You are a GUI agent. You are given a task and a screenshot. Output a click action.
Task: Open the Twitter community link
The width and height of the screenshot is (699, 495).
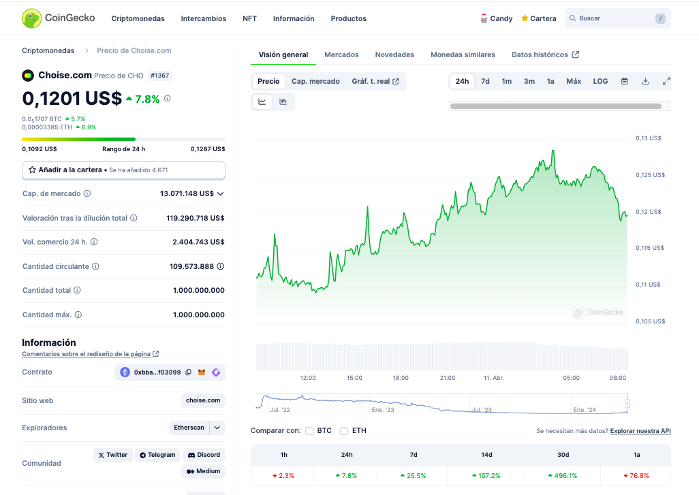point(113,455)
